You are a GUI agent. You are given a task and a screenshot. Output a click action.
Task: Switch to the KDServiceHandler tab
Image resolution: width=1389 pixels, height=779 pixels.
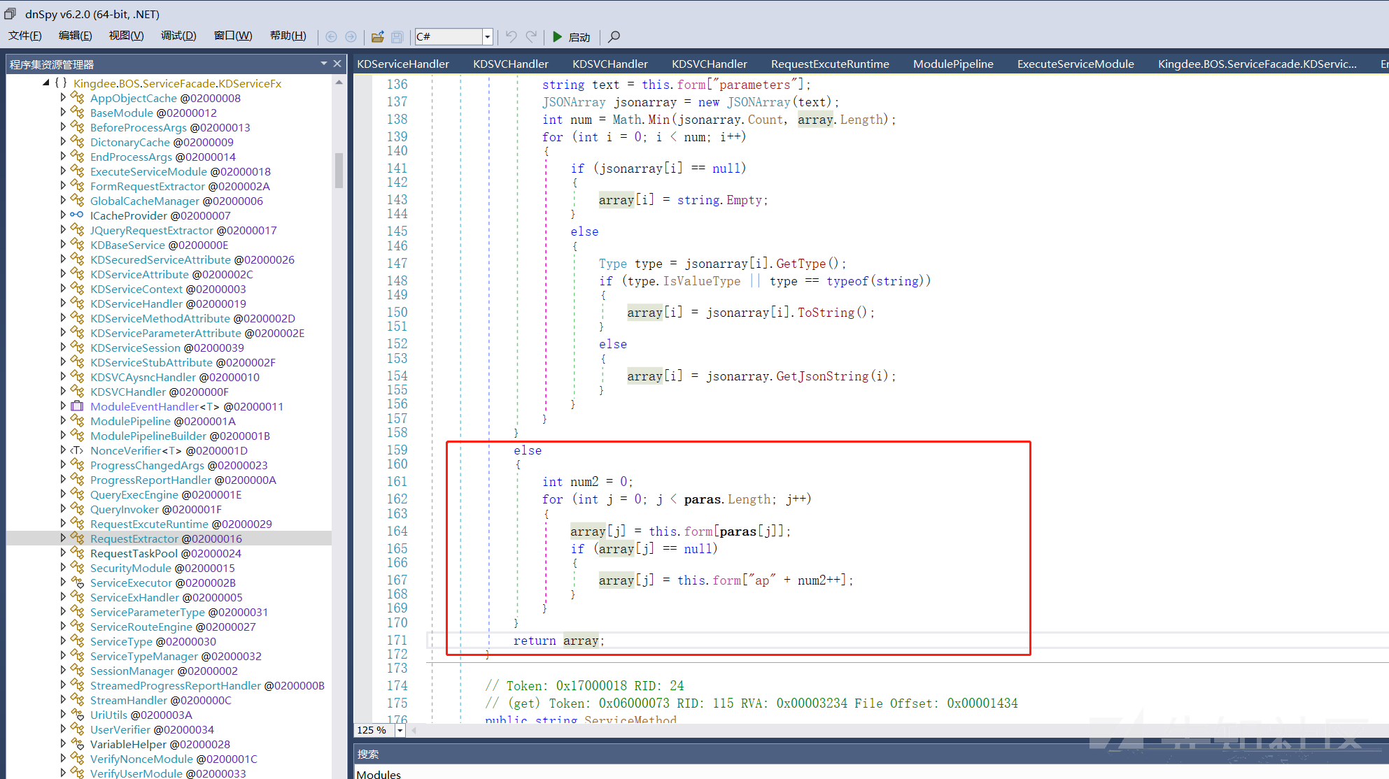coord(403,64)
